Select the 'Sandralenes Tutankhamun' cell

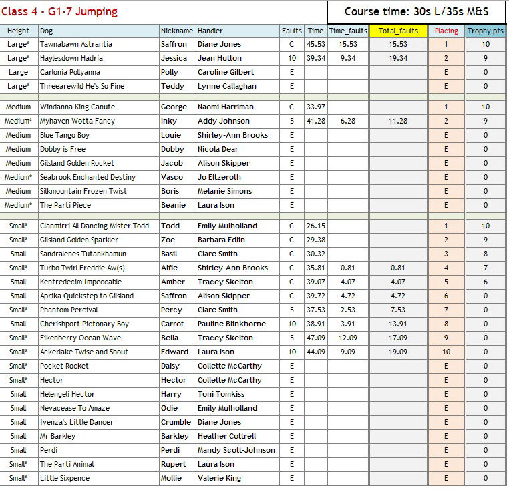tap(99, 254)
